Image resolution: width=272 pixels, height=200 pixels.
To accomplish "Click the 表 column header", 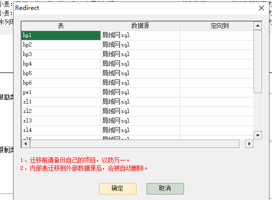I will point(61,26).
